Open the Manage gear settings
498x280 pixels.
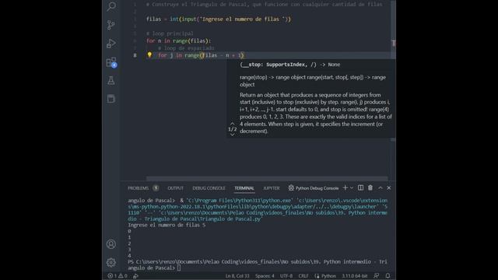[x=111, y=262]
